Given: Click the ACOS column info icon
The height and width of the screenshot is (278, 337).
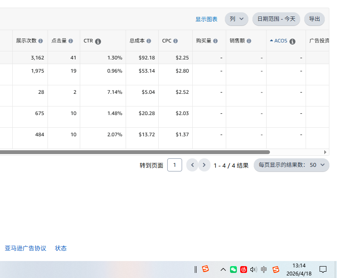Looking at the screenshot, I should (x=292, y=42).
